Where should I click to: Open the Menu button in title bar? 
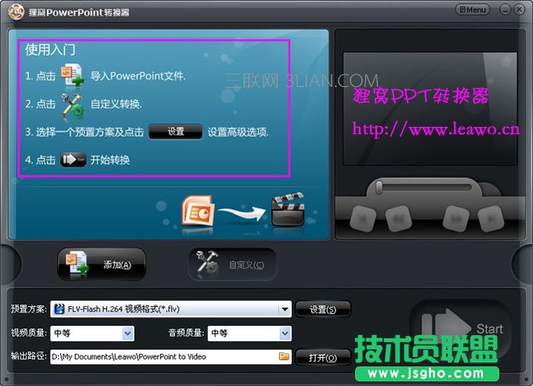tap(473, 9)
